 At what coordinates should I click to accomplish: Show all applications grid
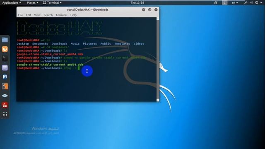tap(5, 114)
